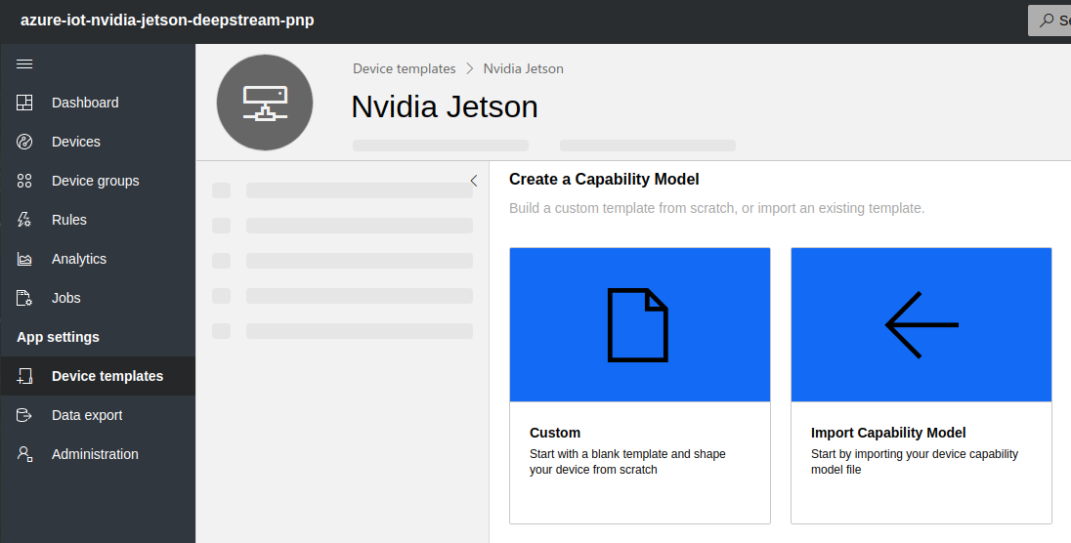1071x543 pixels.
Task: Click the Rules lightning icon
Action: pyautogui.click(x=24, y=220)
